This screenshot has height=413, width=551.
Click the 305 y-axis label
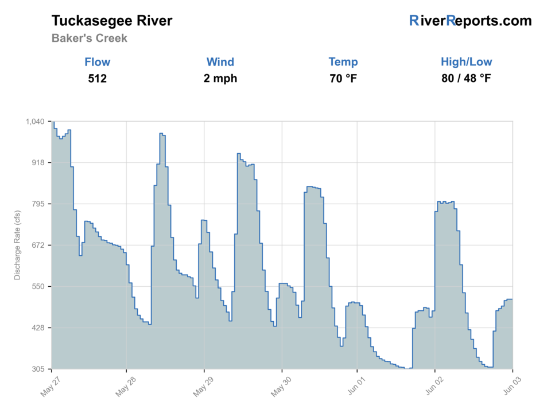(38, 369)
